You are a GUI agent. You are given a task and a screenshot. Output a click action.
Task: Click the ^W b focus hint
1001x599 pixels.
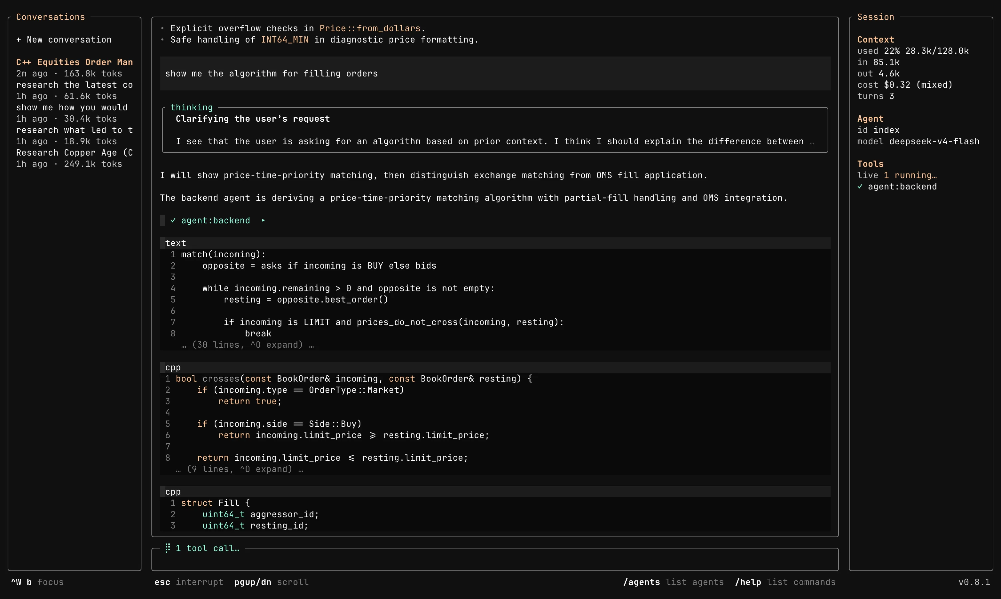tap(37, 582)
